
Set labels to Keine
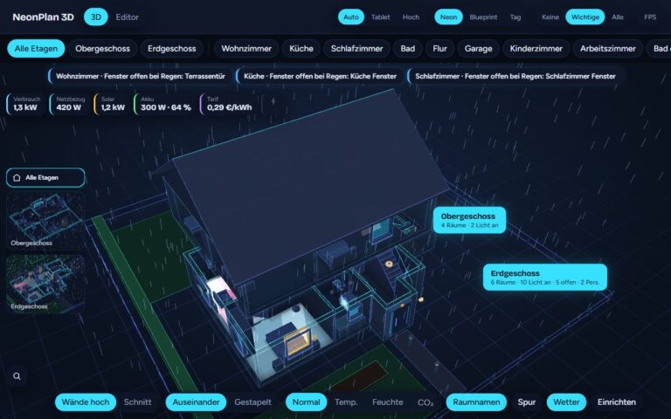pyautogui.click(x=550, y=17)
